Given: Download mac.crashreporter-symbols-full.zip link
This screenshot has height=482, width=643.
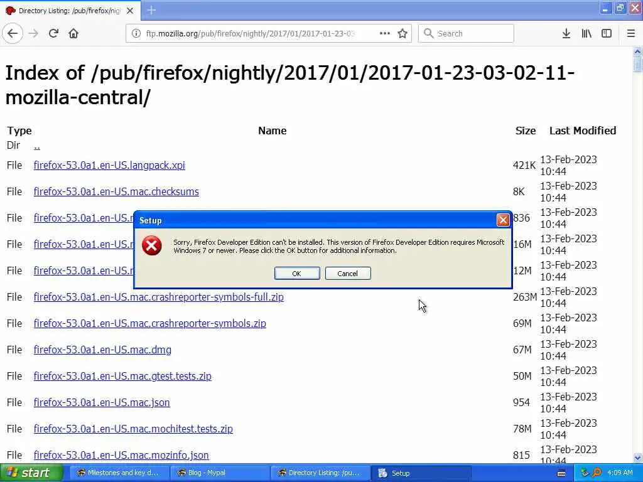Looking at the screenshot, I should (x=159, y=297).
